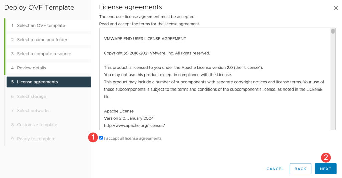This screenshot has height=178, width=342.
Task: Click the I accept all license agreements label
Action: pos(133,138)
